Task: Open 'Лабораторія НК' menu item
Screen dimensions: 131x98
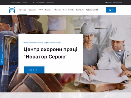Action: [x=92, y=10]
